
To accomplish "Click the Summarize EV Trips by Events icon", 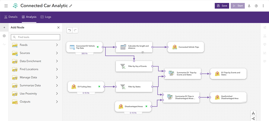I will (171, 73).
